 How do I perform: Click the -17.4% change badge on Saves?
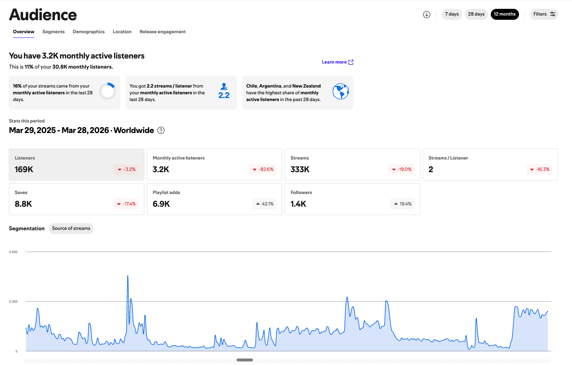click(x=126, y=204)
